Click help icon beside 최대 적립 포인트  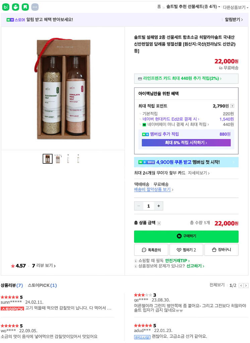click(232, 106)
